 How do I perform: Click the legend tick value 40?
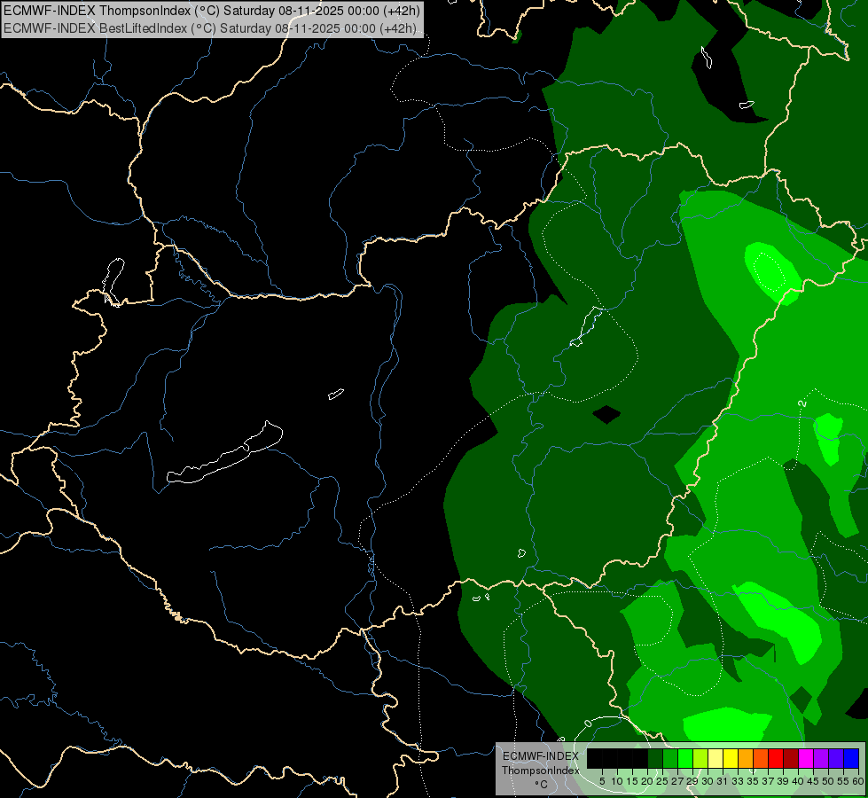[x=798, y=781]
